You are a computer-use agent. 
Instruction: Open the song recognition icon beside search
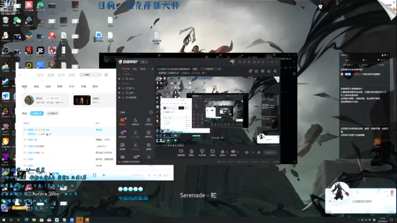[106, 75]
